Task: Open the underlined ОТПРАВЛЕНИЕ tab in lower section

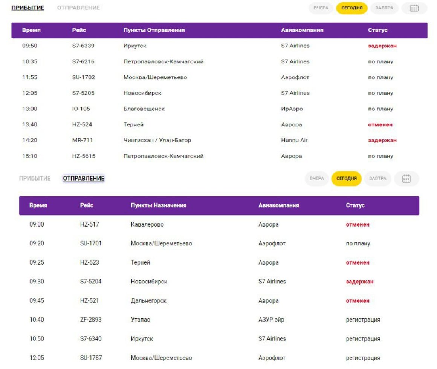Action: pyautogui.click(x=84, y=178)
